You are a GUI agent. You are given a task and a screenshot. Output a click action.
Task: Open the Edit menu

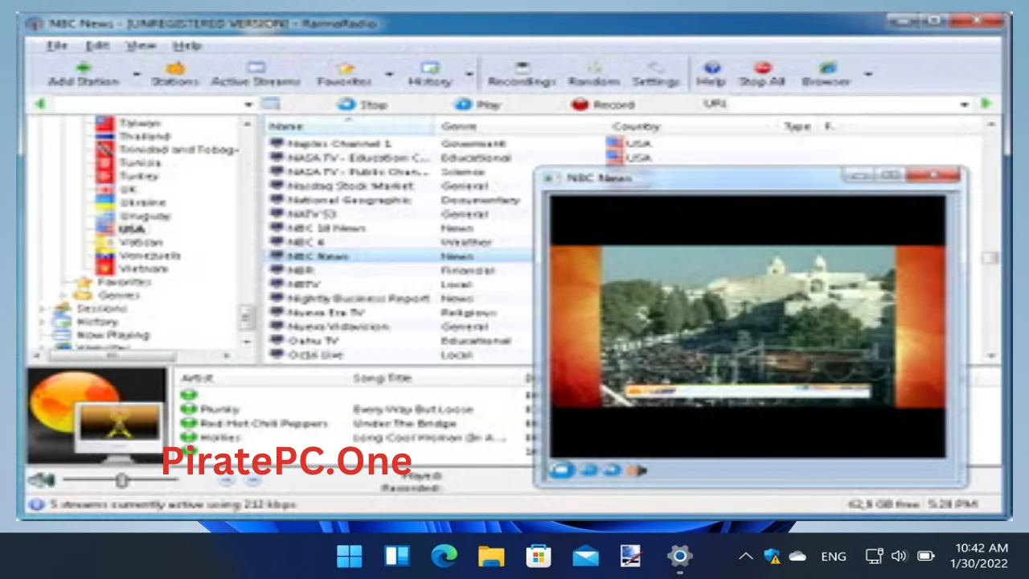tap(97, 46)
